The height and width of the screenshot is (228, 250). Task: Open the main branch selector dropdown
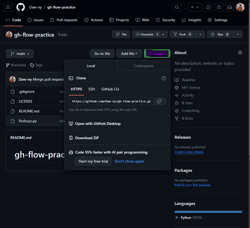click(x=20, y=54)
